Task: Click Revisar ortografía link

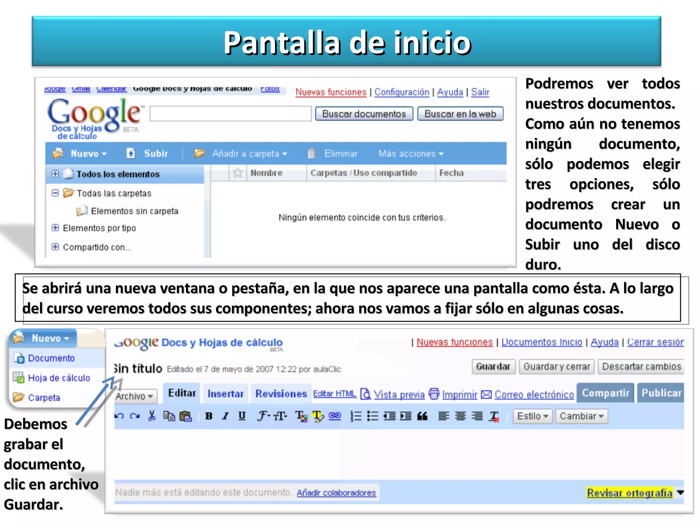Action: coord(629,493)
